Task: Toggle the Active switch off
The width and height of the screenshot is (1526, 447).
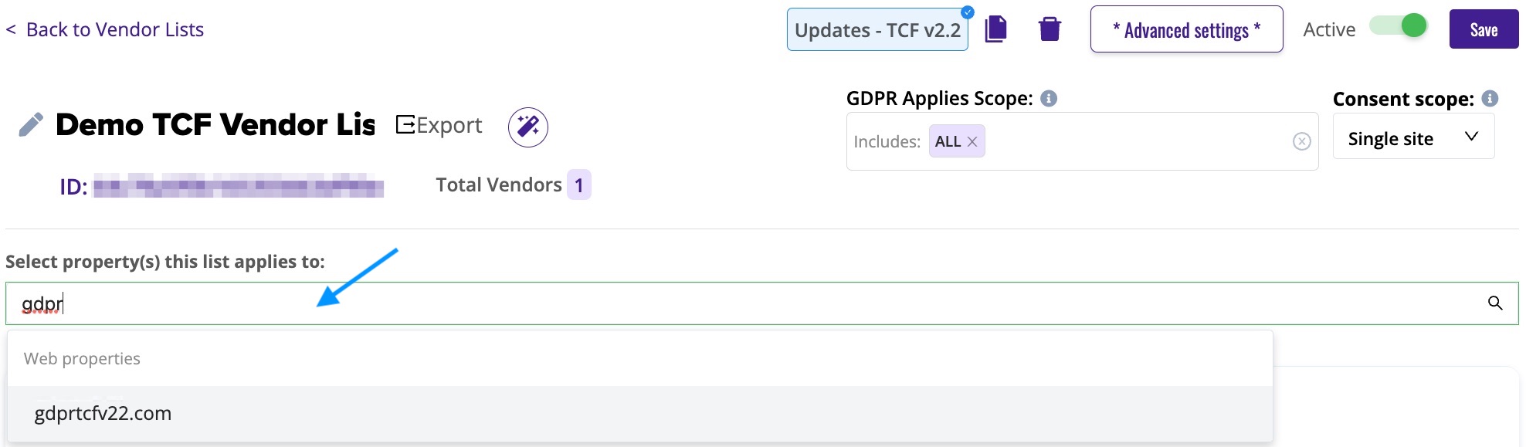Action: click(x=1398, y=25)
